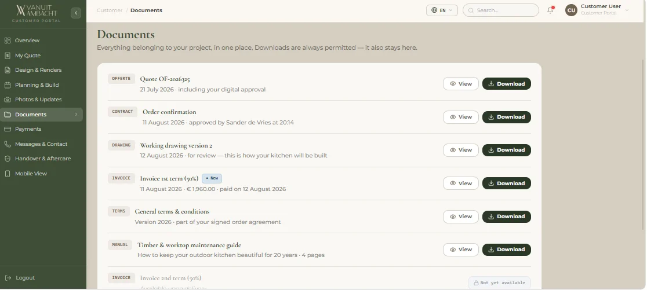Expand the Customer User account menu chevron
Image resolution: width=647 pixels, height=290 pixels.
click(627, 10)
